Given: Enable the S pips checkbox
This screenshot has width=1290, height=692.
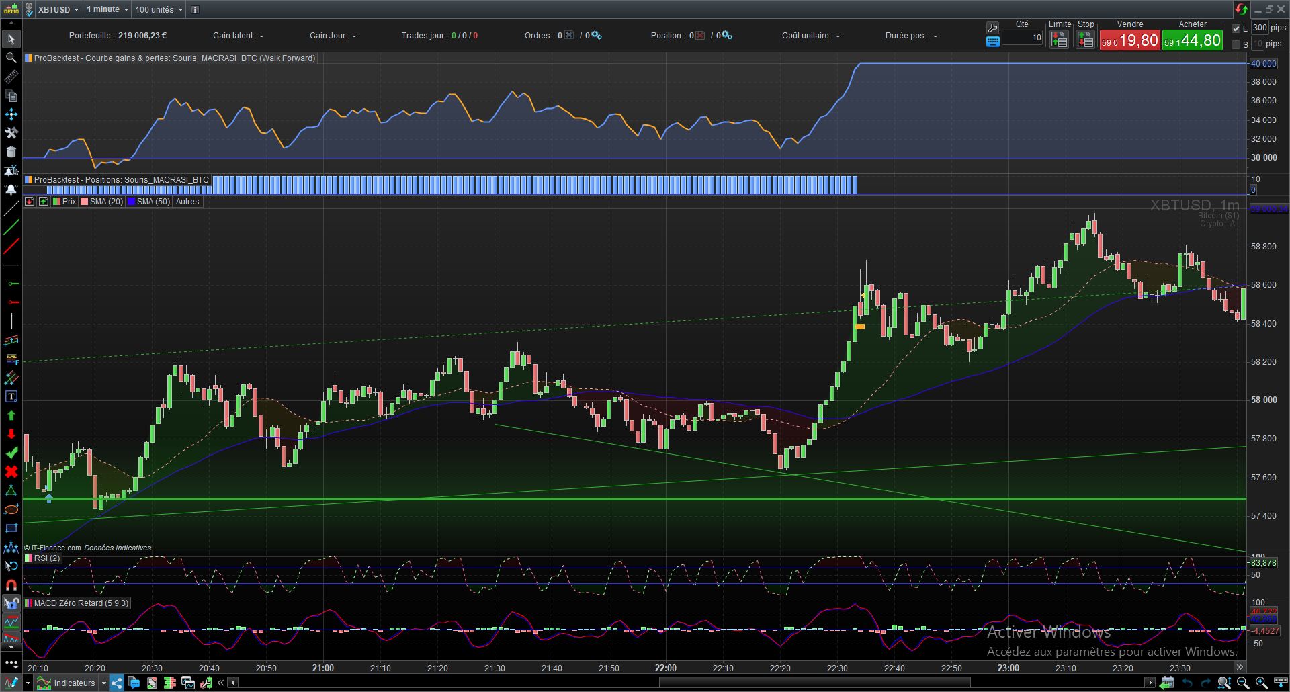Looking at the screenshot, I should click(1236, 44).
